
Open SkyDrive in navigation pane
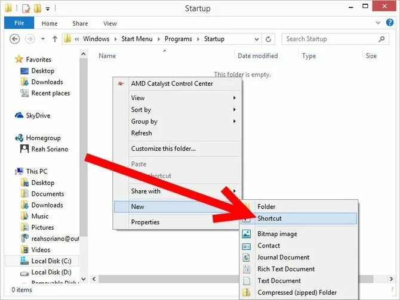(x=33, y=116)
